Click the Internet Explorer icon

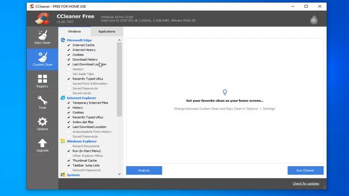[x=63, y=98]
